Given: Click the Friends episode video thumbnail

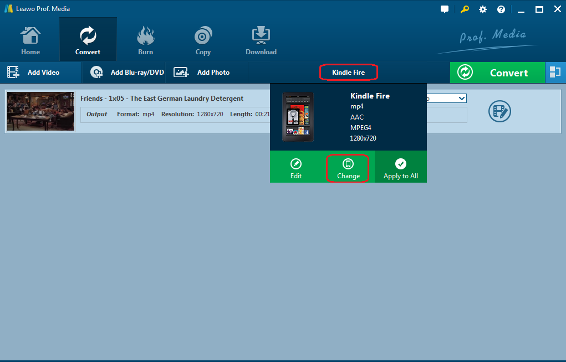Looking at the screenshot, I should coord(40,111).
